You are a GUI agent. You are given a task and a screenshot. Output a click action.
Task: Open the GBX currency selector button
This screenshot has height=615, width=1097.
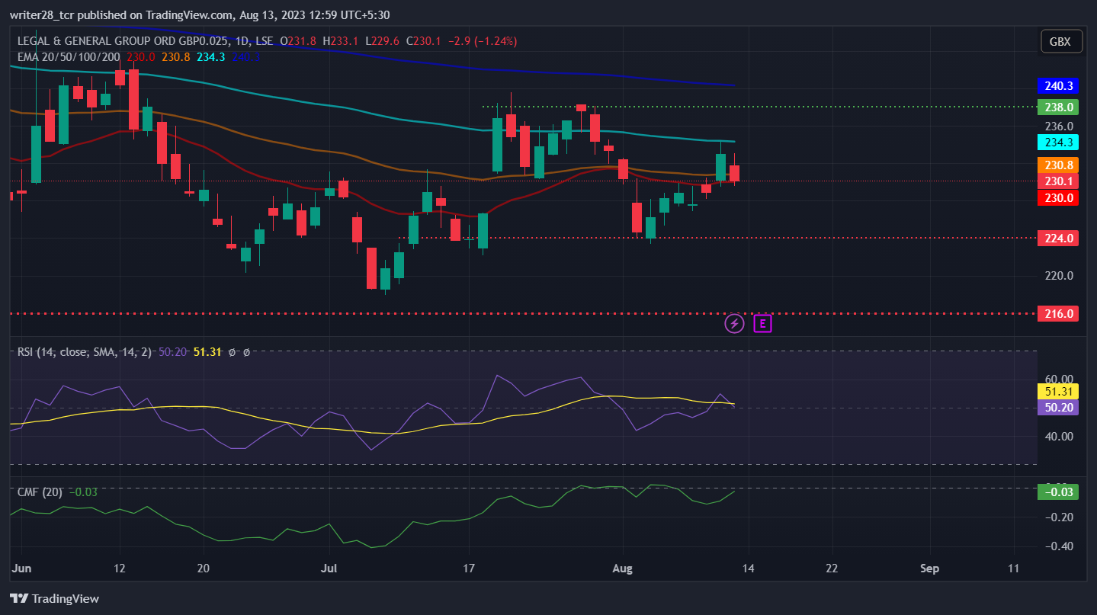pyautogui.click(x=1061, y=42)
